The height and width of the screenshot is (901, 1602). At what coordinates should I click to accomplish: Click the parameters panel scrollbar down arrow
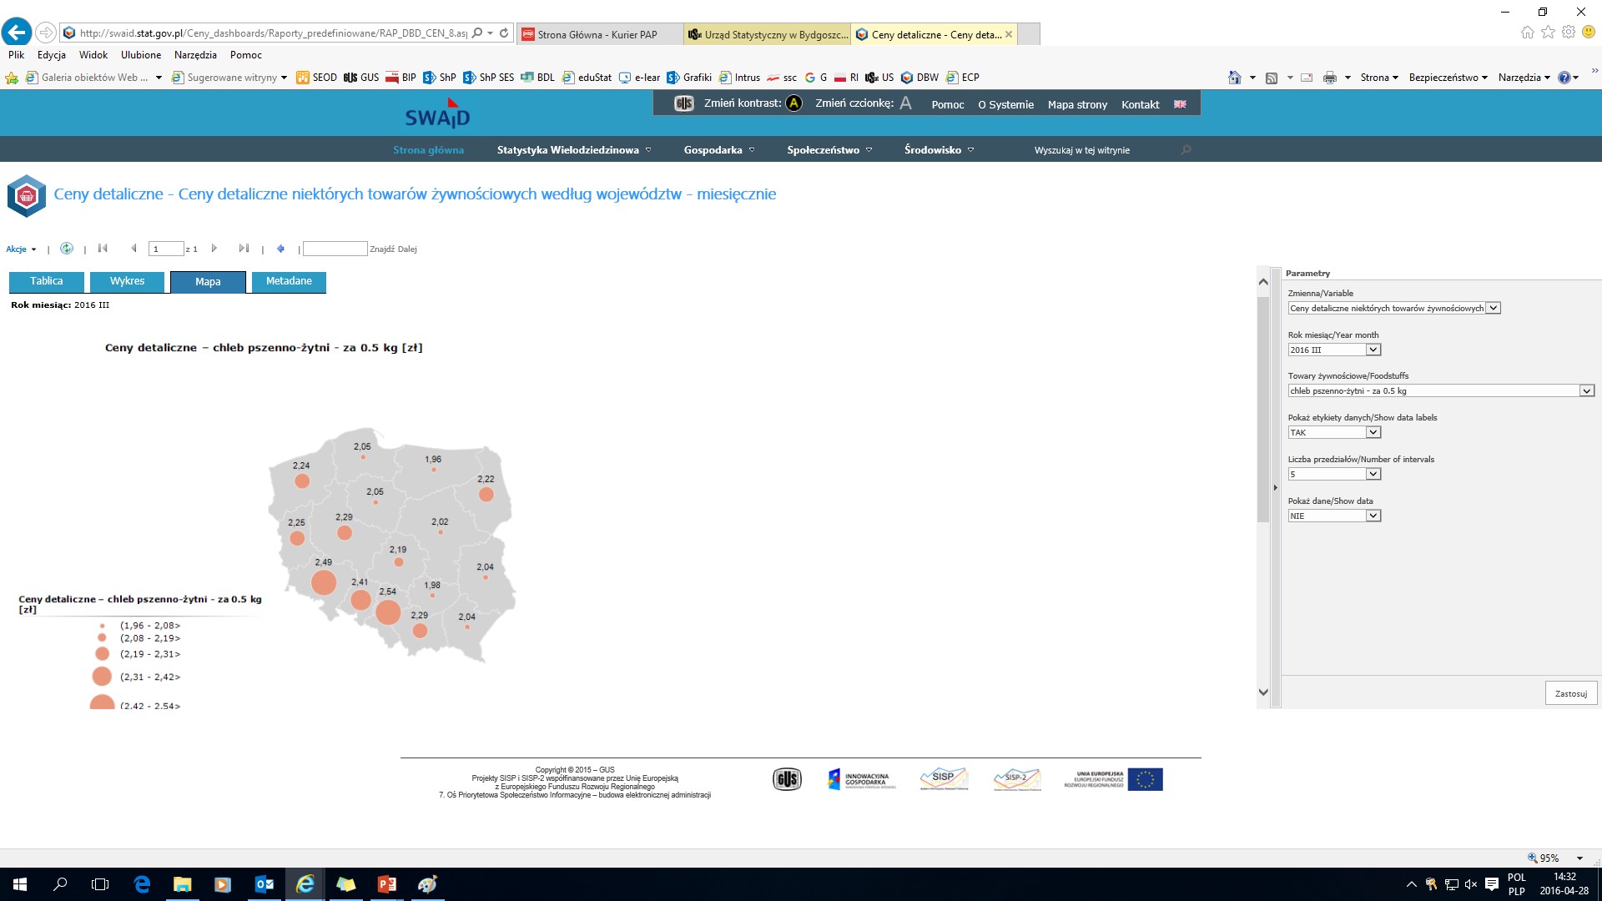[x=1263, y=692]
